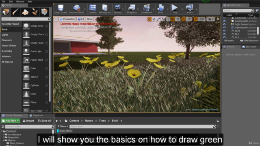The width and height of the screenshot is (260, 146).
Task: Open the Filters dropdown in Content Browser
Action: pos(63,127)
